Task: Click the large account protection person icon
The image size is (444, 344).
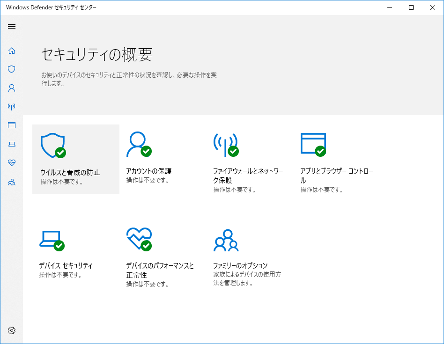Action: point(139,144)
